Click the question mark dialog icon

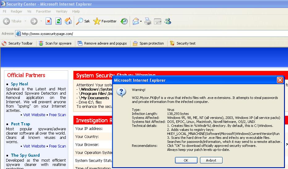[121, 92]
